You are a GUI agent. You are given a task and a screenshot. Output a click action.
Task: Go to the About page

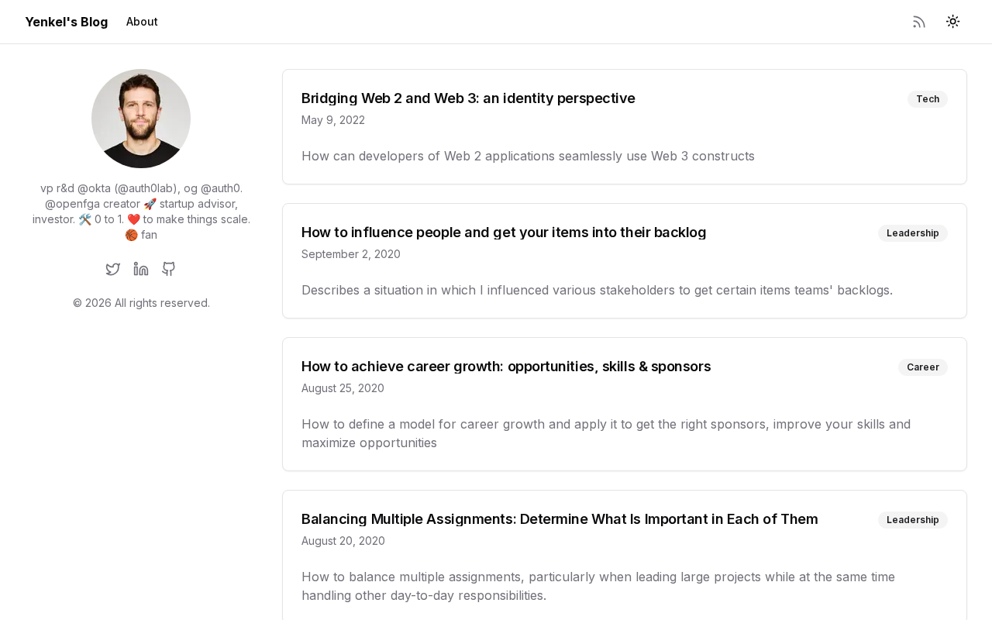click(x=142, y=22)
